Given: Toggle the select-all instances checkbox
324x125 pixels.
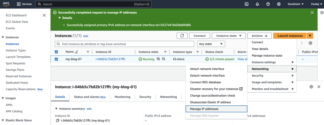Looking at the screenshot, I should tap(56, 52).
